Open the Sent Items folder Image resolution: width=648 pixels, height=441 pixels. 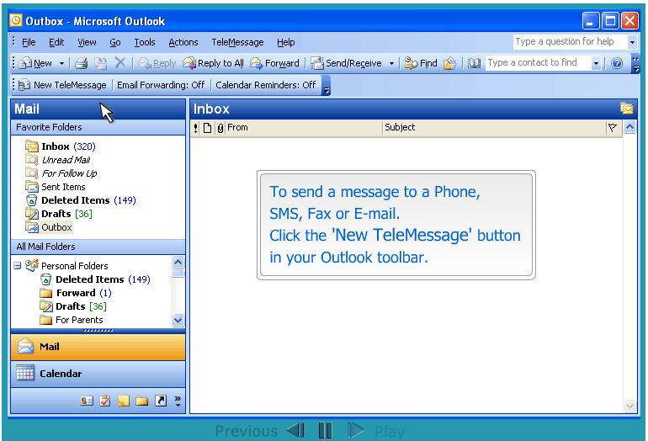click(55, 187)
